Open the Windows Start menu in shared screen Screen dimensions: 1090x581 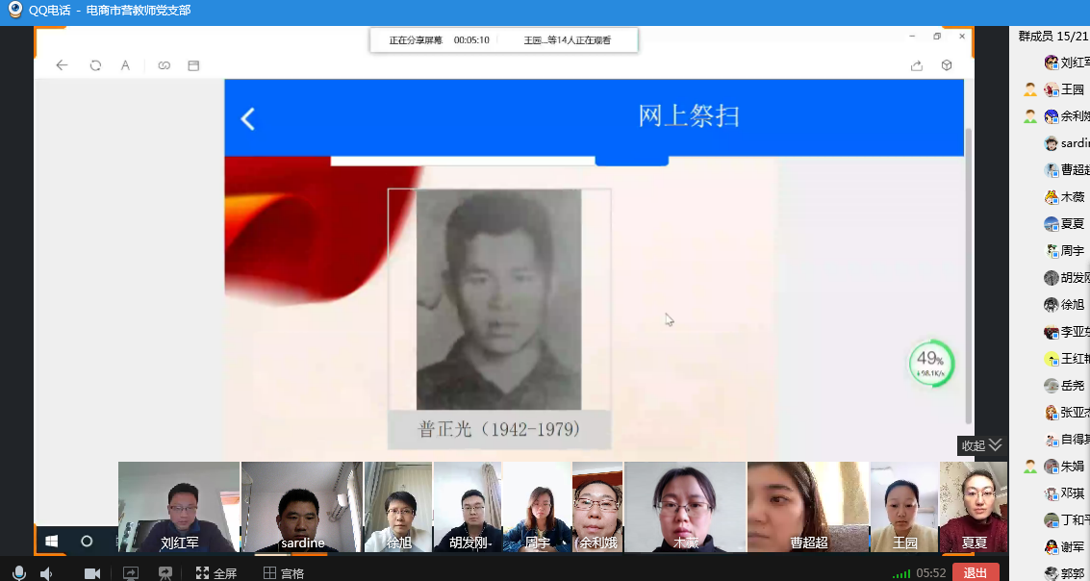(x=51, y=541)
